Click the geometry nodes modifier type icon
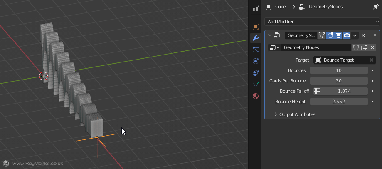The height and width of the screenshot is (169, 382). [277, 35]
